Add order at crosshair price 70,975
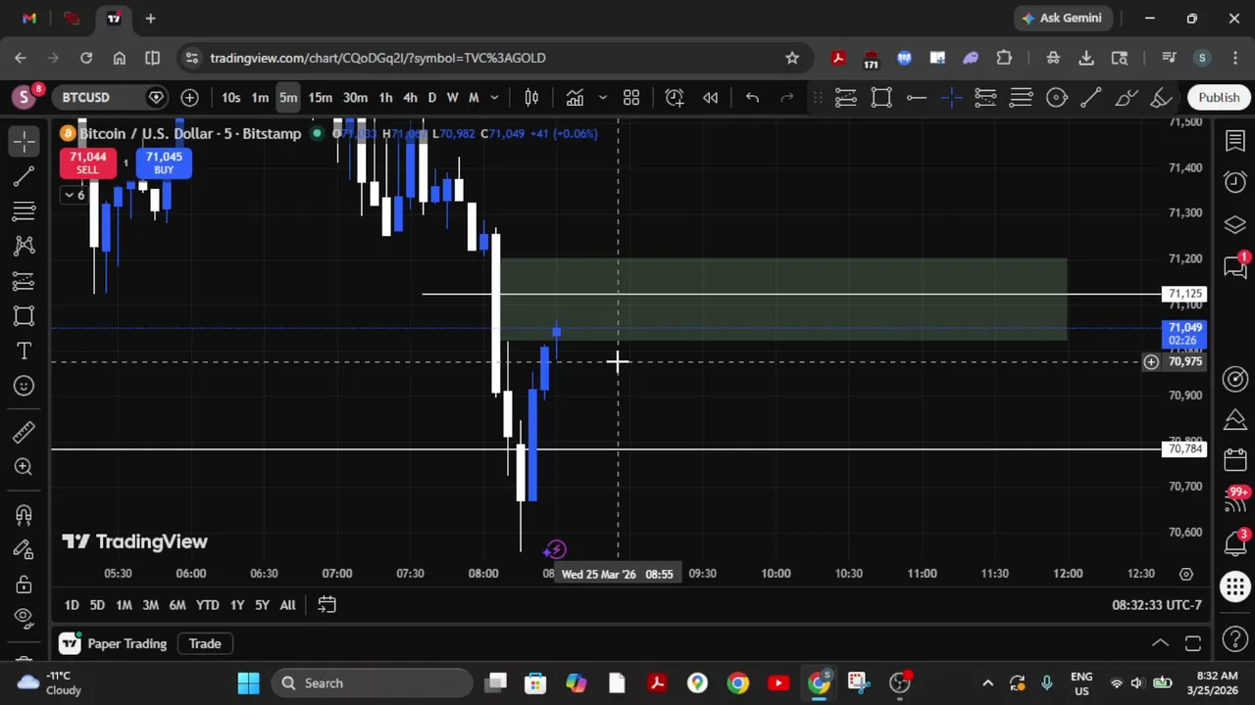The image size is (1255, 705). click(1151, 362)
